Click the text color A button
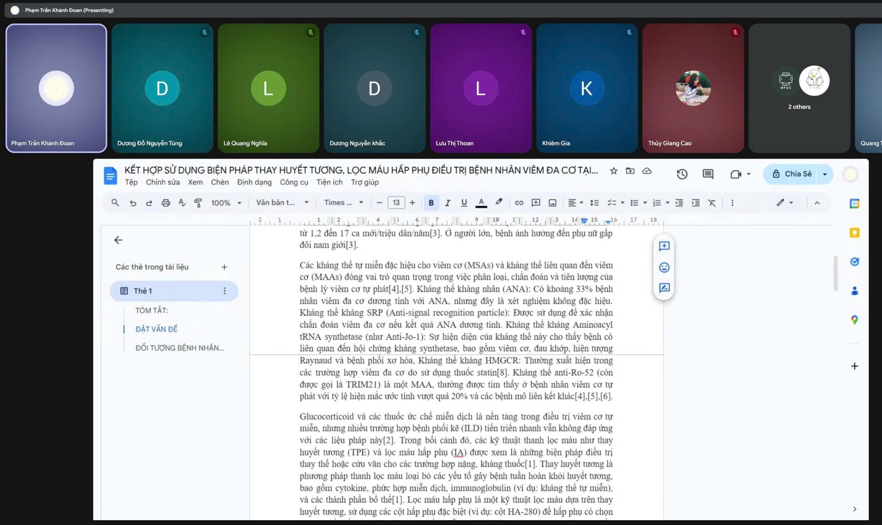Viewport: 882px width, 525px height. 481,203
